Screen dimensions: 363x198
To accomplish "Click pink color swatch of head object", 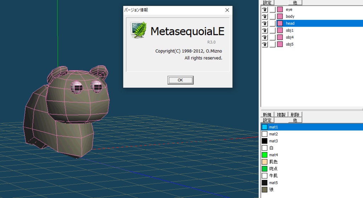I will tap(280, 23).
